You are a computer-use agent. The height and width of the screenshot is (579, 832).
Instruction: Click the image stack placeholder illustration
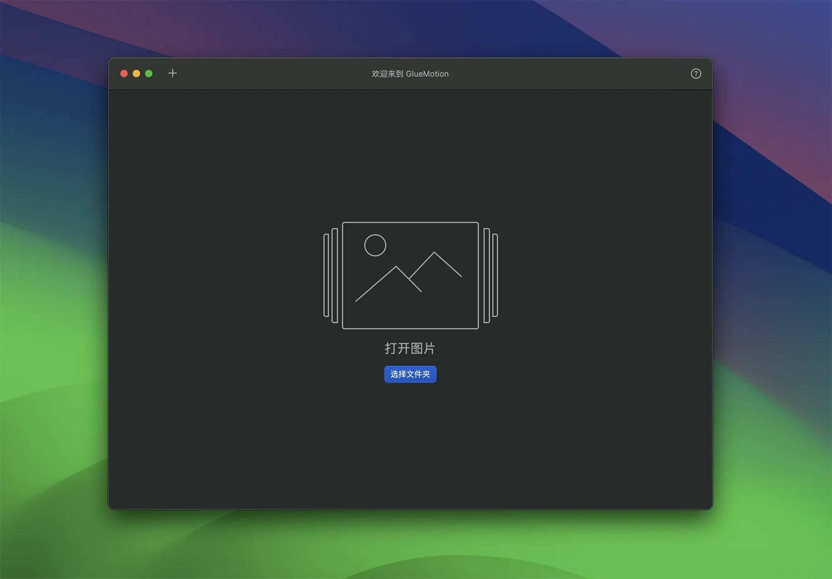pos(411,275)
